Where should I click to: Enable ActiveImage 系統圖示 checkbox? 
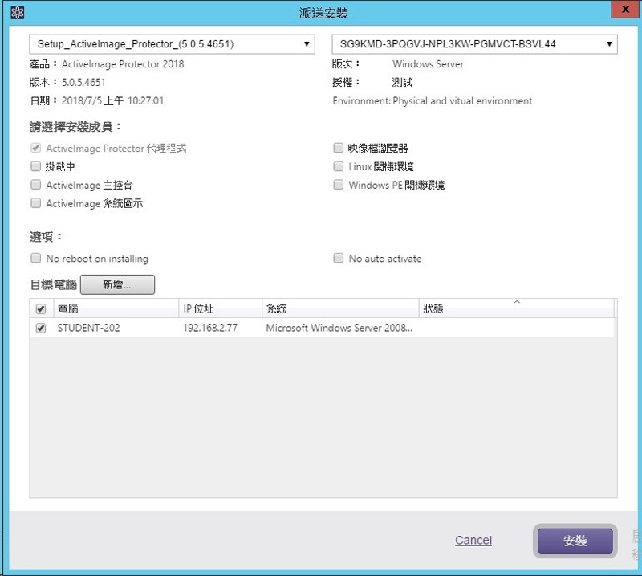[x=36, y=203]
